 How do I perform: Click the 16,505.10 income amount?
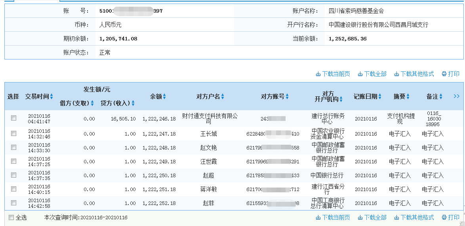tap(123, 119)
